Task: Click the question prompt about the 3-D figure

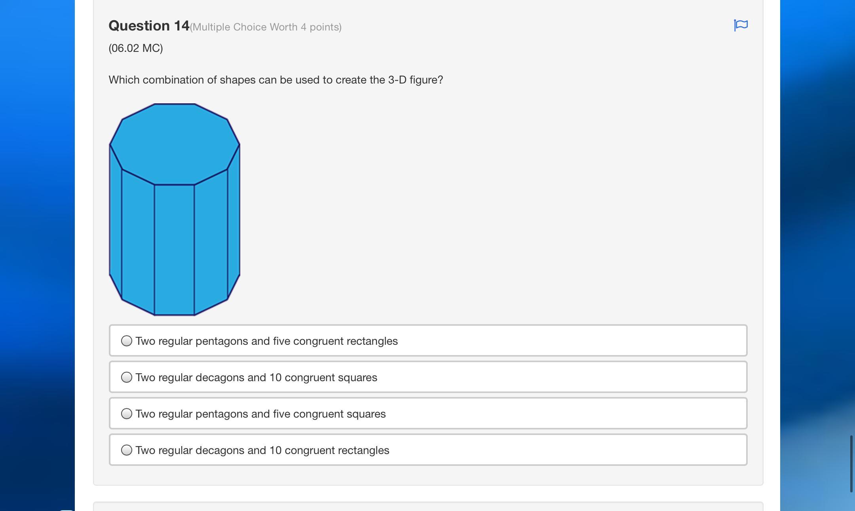Action: pos(275,80)
